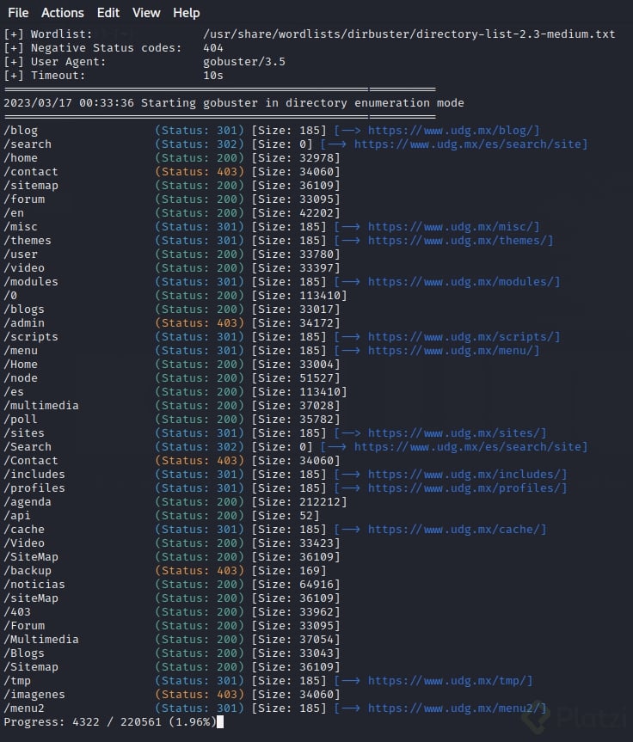This screenshot has height=742, width=633.
Task: Open the Edit menu
Action: click(108, 13)
